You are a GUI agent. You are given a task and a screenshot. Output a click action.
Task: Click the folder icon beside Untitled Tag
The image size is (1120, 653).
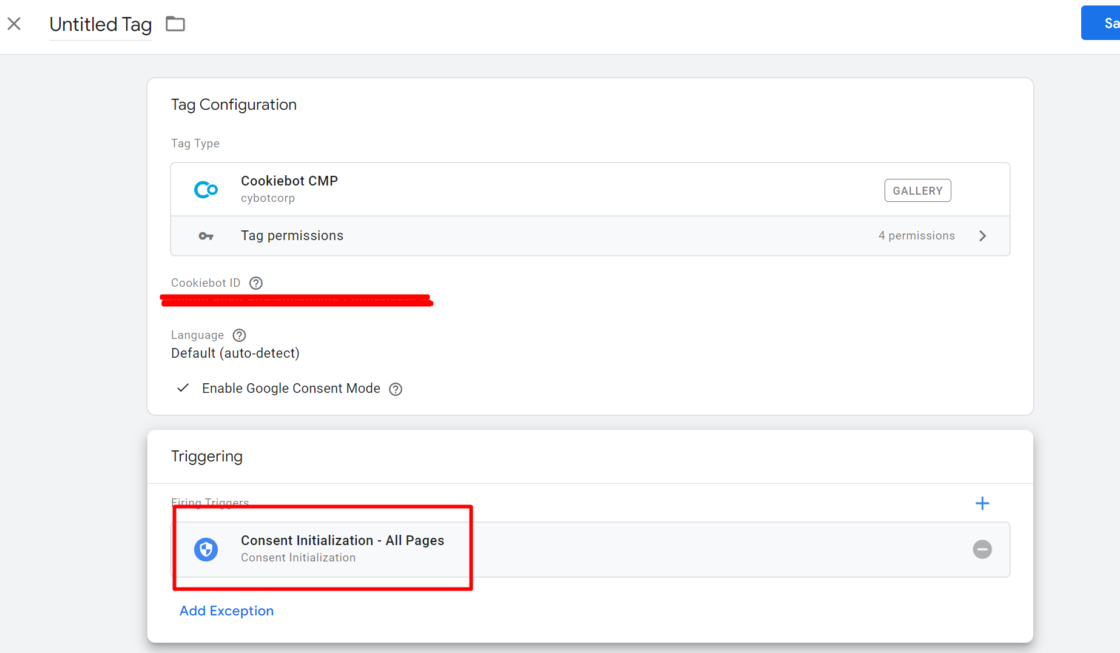tap(175, 24)
